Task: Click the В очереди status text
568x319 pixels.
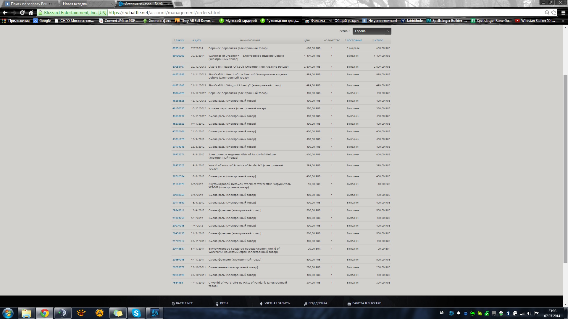Action: (353, 48)
